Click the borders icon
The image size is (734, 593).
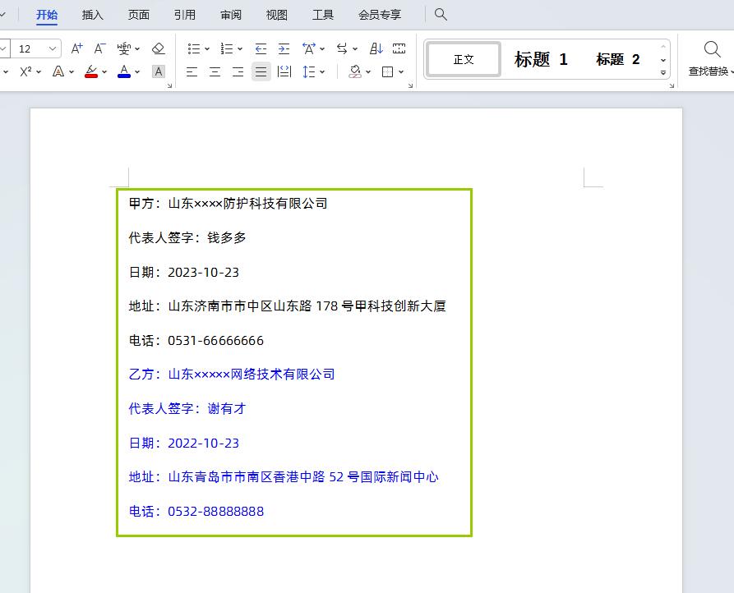click(388, 71)
